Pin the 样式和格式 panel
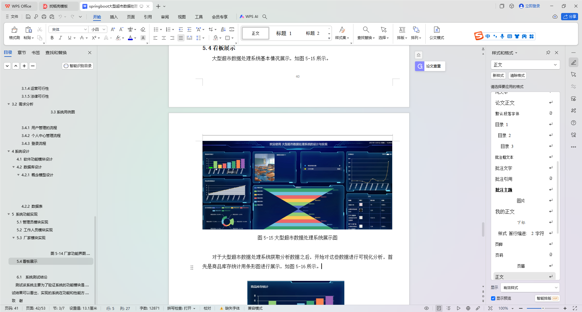This screenshot has height=312, width=582. 548,53
